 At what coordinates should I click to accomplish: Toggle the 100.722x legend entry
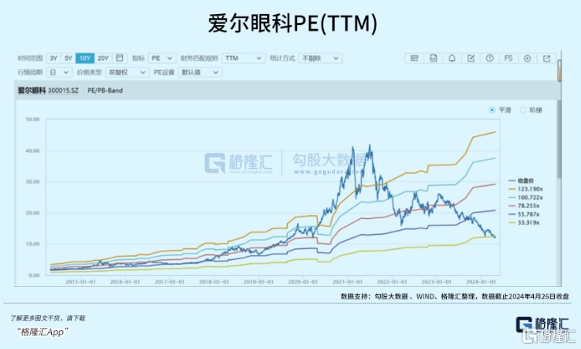[x=526, y=197]
